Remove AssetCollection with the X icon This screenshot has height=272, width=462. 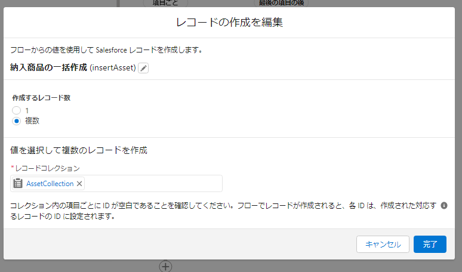(x=79, y=184)
